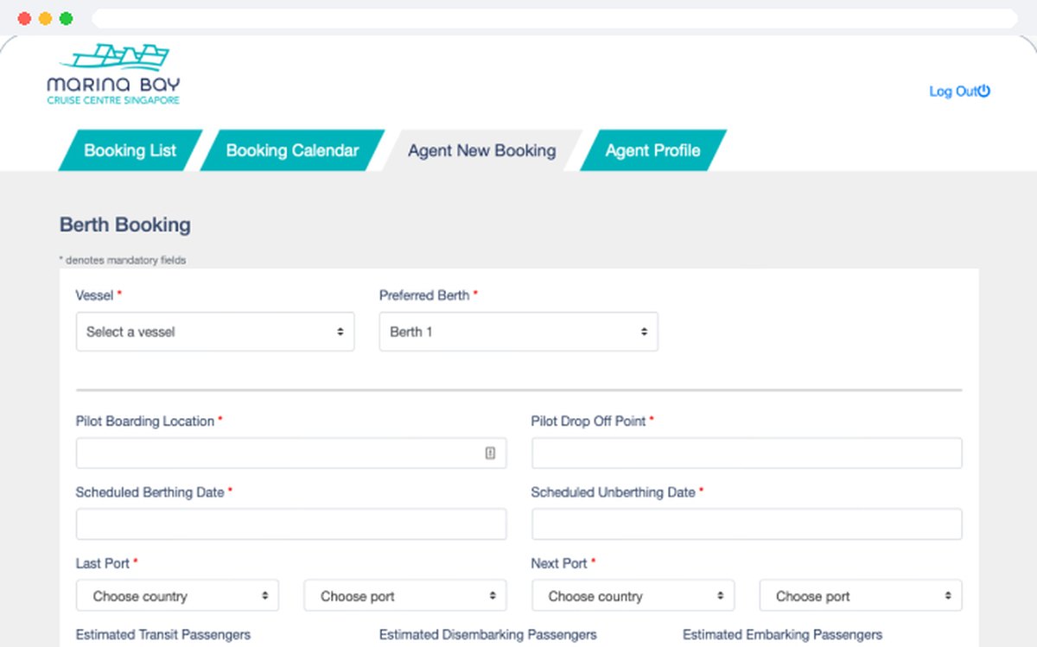Focus the Pilot Boarding Location field

tap(291, 453)
